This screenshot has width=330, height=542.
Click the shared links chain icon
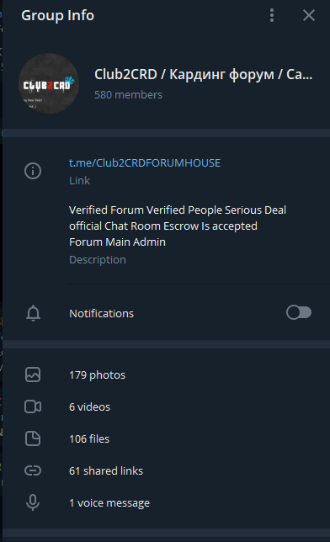[x=33, y=470]
